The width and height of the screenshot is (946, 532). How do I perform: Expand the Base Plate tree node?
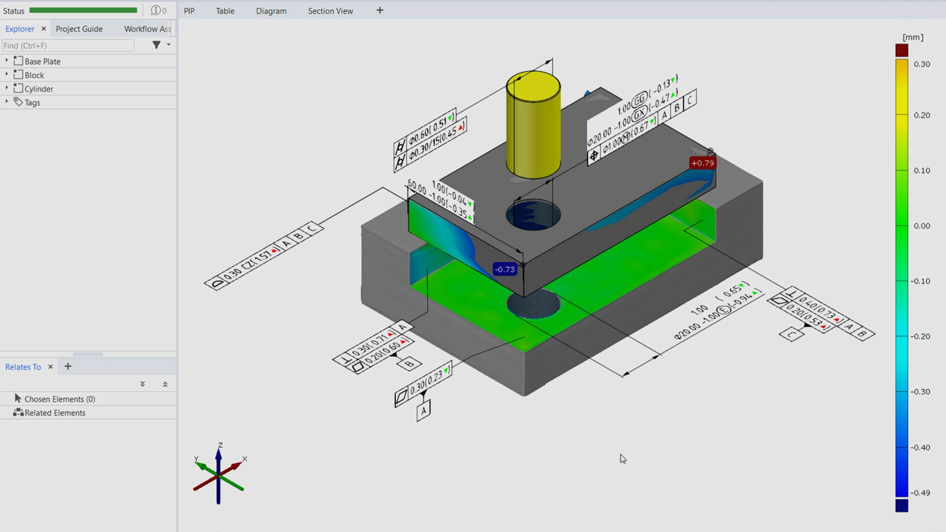[6, 61]
